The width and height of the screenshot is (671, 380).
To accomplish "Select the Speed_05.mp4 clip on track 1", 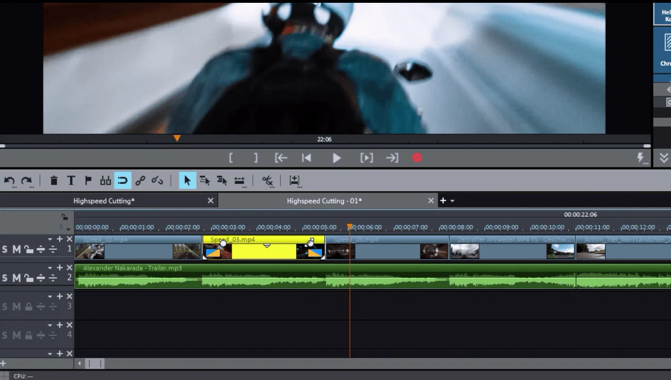I will (387, 248).
